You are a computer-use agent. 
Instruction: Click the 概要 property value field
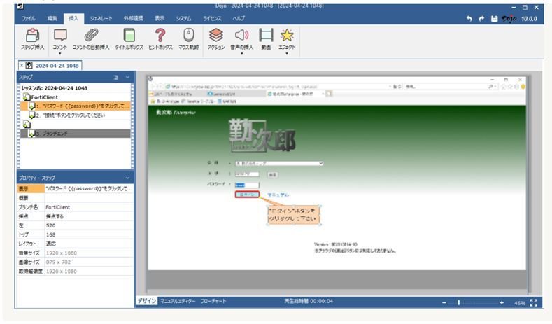[x=89, y=198]
